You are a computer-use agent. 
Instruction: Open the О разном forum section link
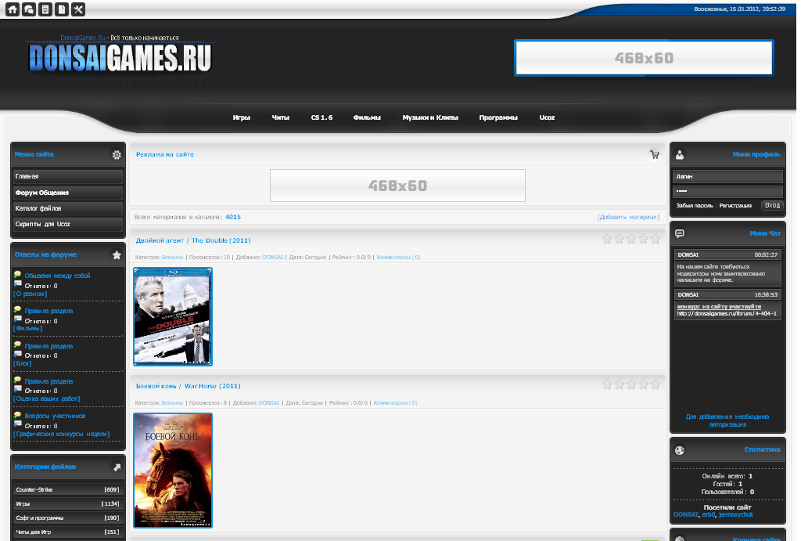(31, 294)
